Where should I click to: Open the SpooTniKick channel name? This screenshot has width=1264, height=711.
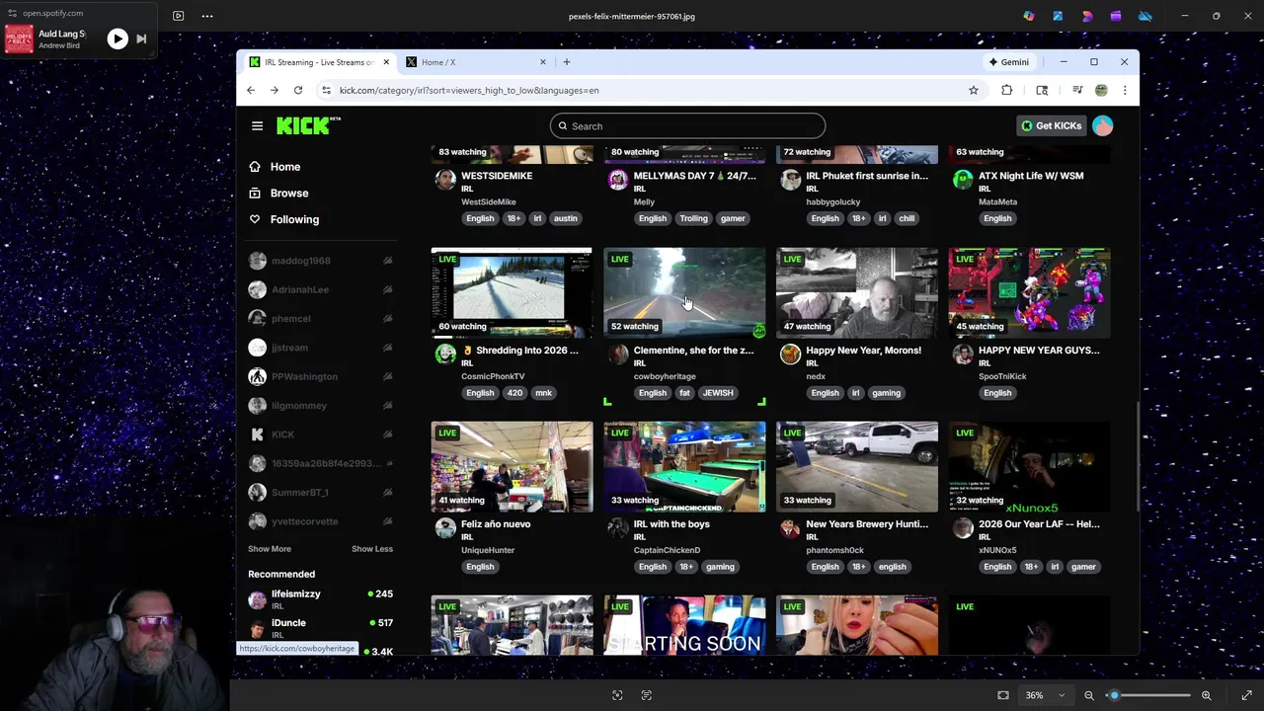tap(1002, 376)
